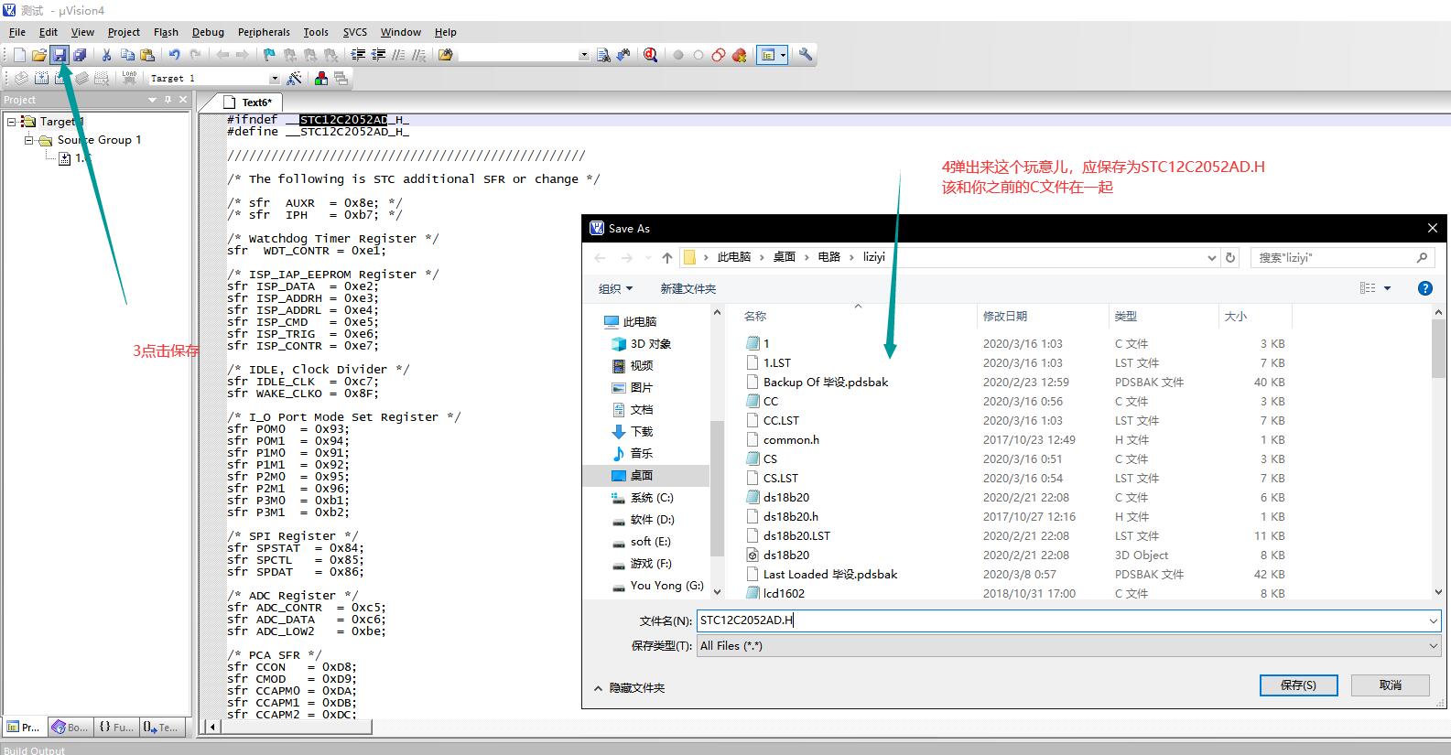The width and height of the screenshot is (1451, 755).
Task: Click the Save file toolbar icon
Action: tap(60, 55)
